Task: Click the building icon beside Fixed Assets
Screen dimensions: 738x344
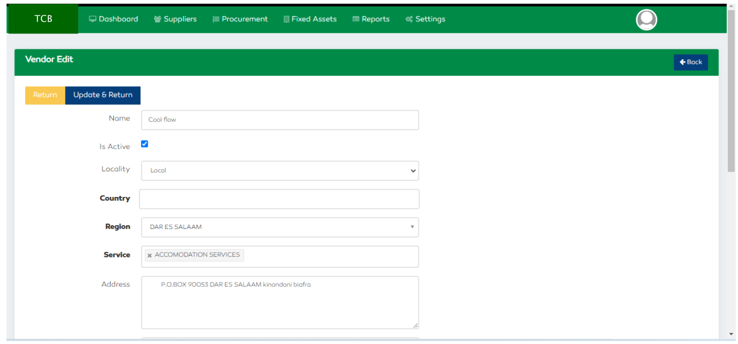Action: [287, 19]
